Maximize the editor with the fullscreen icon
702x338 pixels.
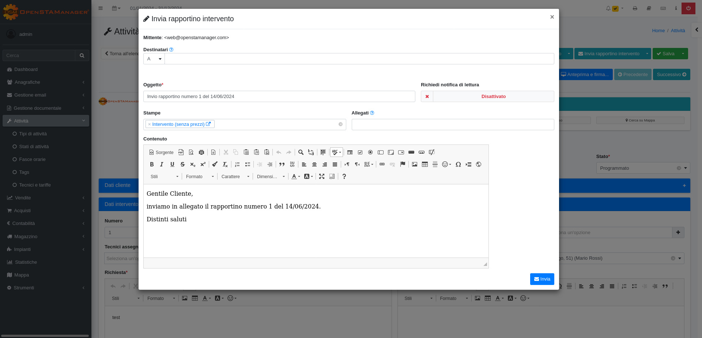point(322,177)
